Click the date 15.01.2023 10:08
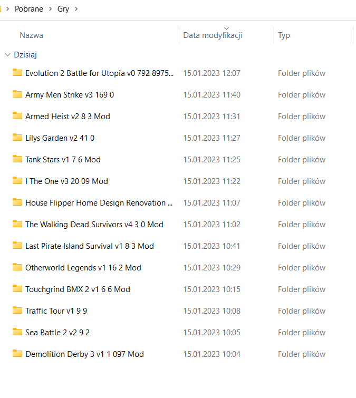The width and height of the screenshot is (356, 398). pos(212,310)
